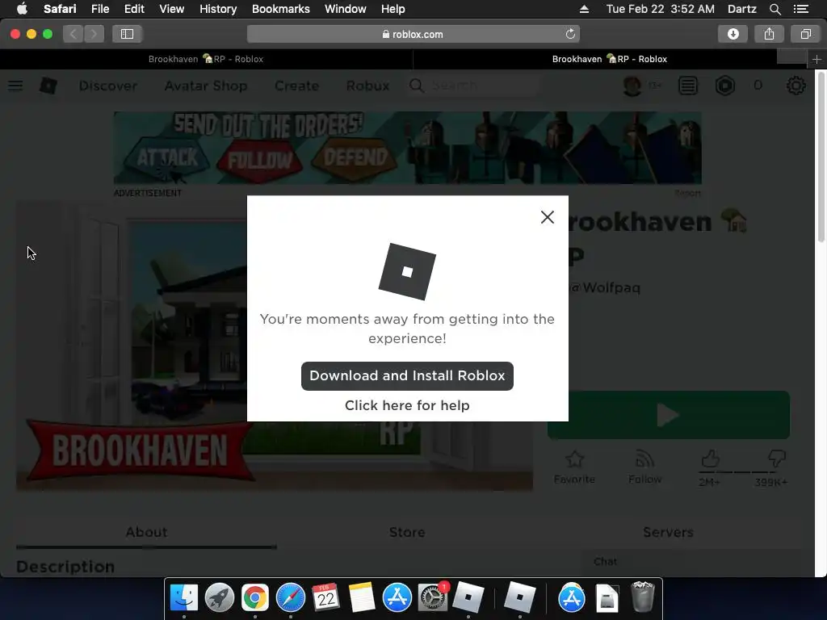The image size is (827, 620).
Task: Go to Roblox home via logo
Action: coord(48,86)
